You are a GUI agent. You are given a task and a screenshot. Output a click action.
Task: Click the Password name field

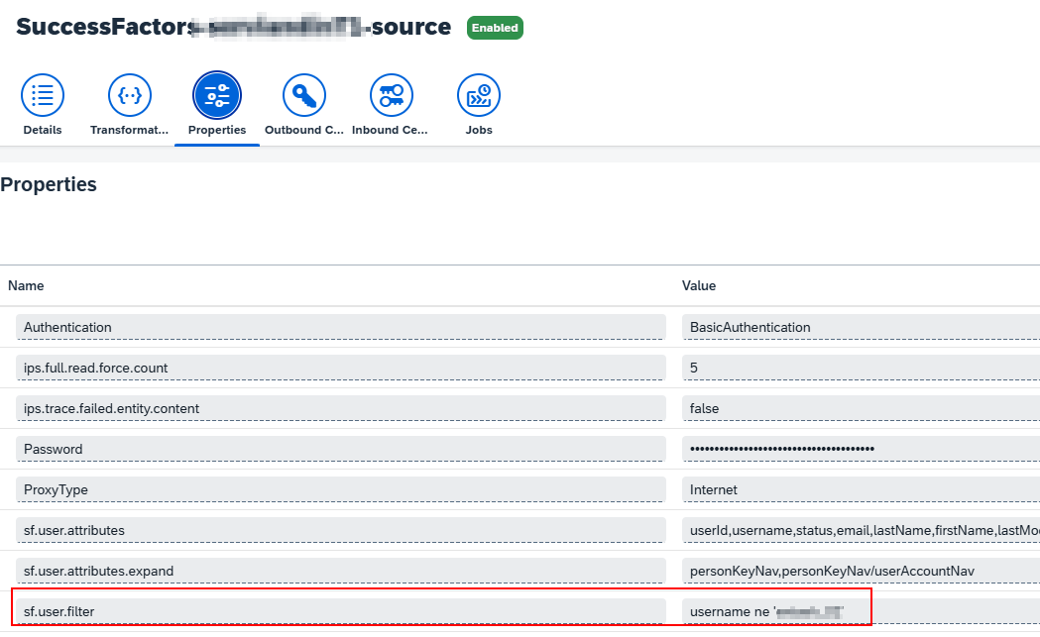[341, 449]
